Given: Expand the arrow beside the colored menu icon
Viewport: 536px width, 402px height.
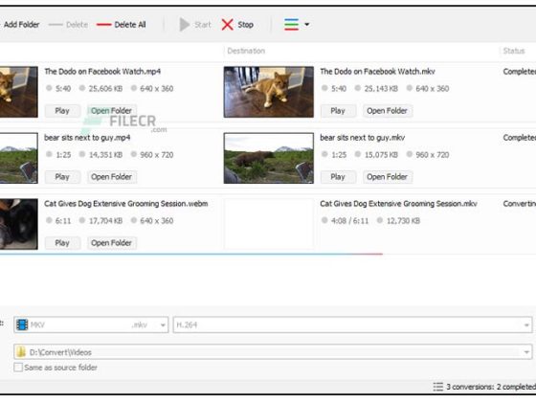Looking at the screenshot, I should point(306,25).
